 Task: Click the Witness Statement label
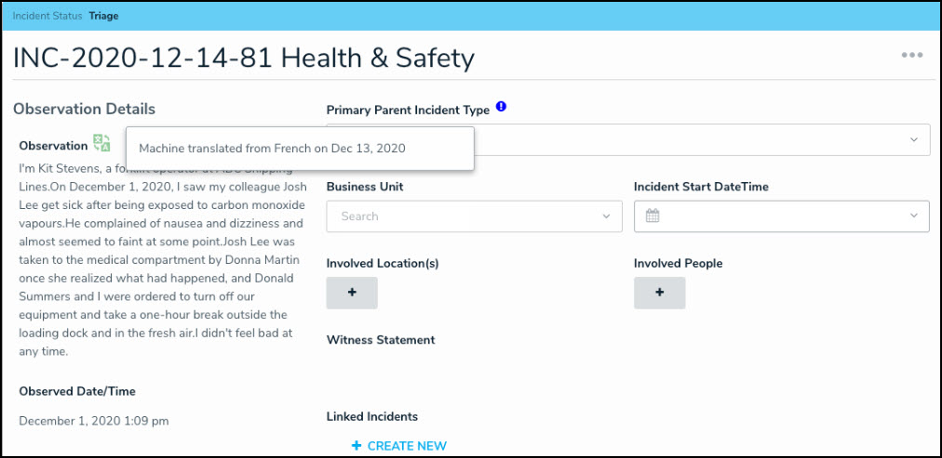pos(380,340)
